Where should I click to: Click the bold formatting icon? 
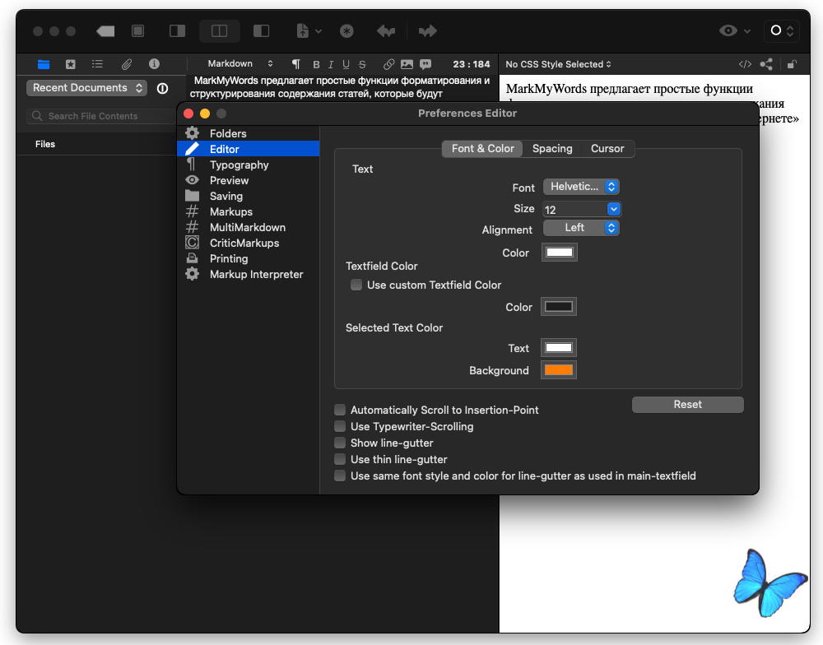click(316, 64)
